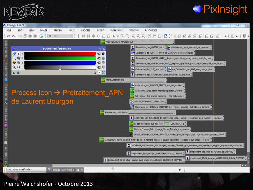This screenshot has width=253, height=190.
Task: Select the pointer cursor icon in main toolbar
Action: (x=114, y=36)
